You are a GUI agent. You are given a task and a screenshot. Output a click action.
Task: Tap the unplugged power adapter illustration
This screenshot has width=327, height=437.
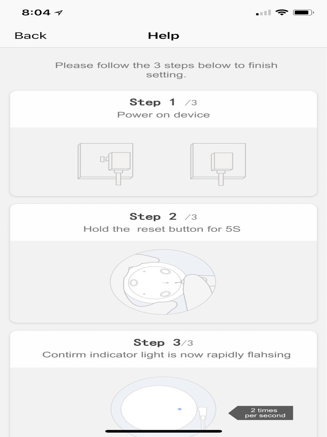[106, 164]
